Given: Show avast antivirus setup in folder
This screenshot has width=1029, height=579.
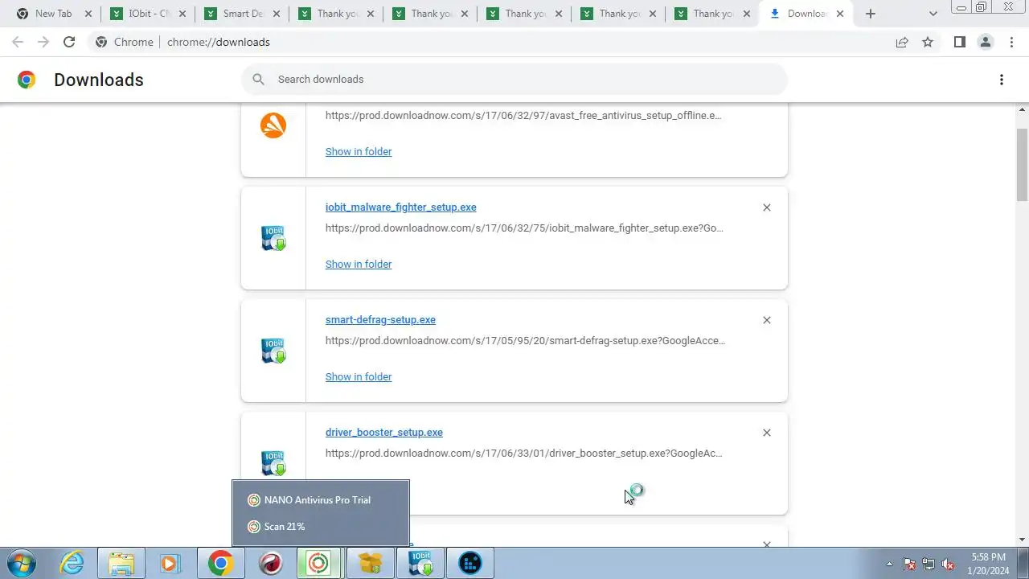Looking at the screenshot, I should click(359, 151).
